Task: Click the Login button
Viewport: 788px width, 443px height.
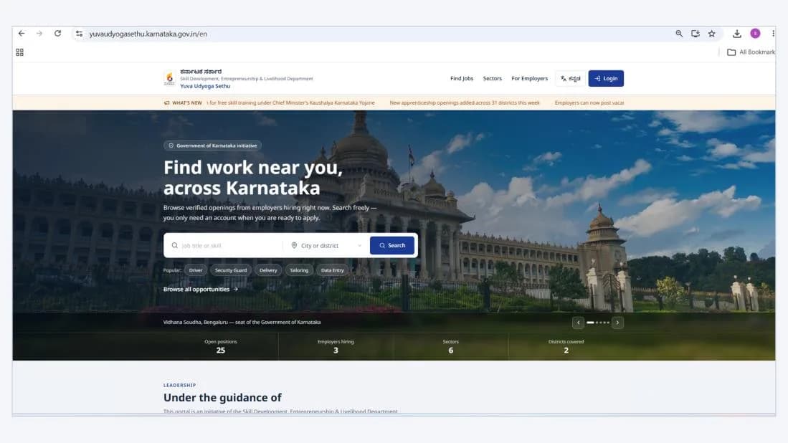Action: point(606,78)
